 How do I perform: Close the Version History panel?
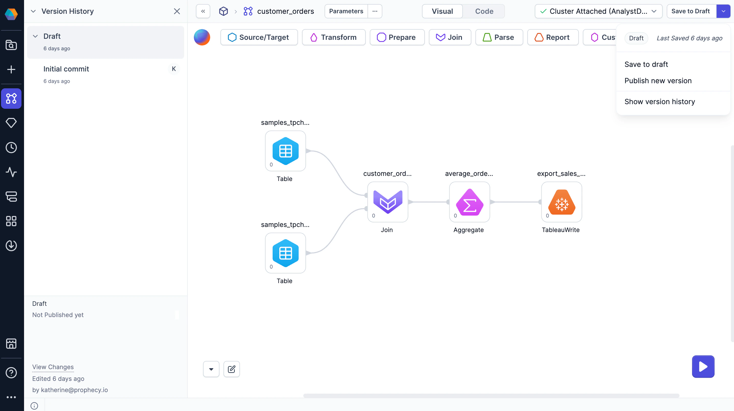click(177, 11)
